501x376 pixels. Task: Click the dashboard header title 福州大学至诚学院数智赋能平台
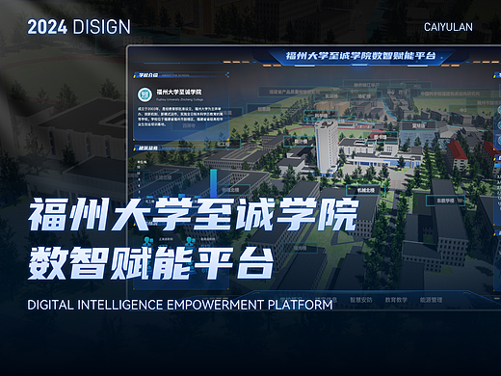(x=360, y=56)
